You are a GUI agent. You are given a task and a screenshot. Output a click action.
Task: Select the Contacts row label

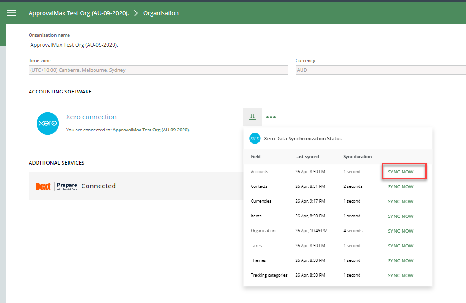(x=259, y=186)
